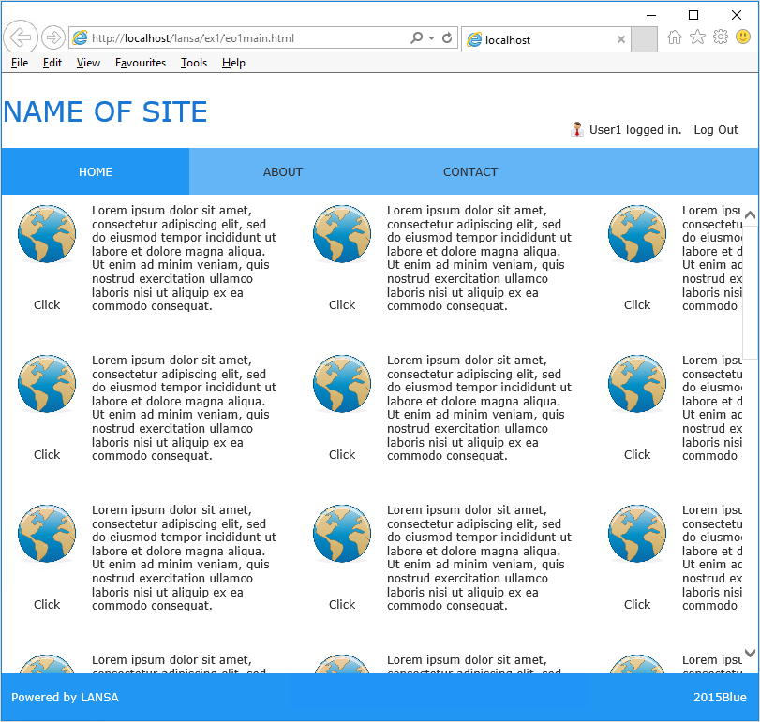The height and width of the screenshot is (722, 760).
Task: Click Lorem ipsum paragraph in second row, middle column
Action: point(480,407)
